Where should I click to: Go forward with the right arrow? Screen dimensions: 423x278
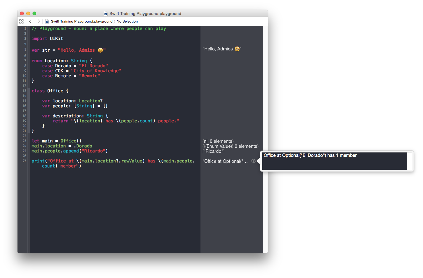click(x=39, y=21)
